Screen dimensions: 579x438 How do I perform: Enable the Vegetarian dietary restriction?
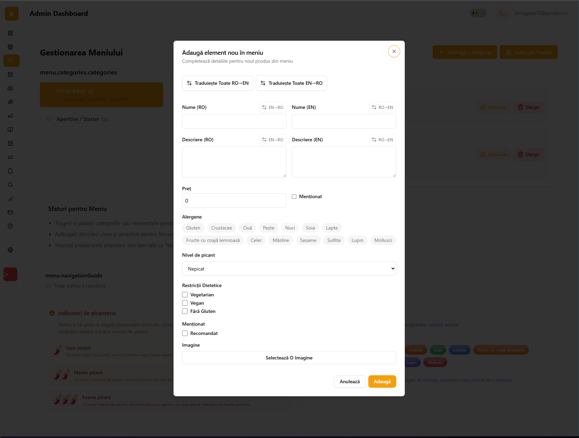point(185,295)
